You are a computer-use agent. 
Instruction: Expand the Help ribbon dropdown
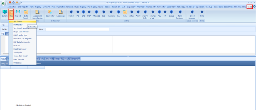[x=202, y=18]
